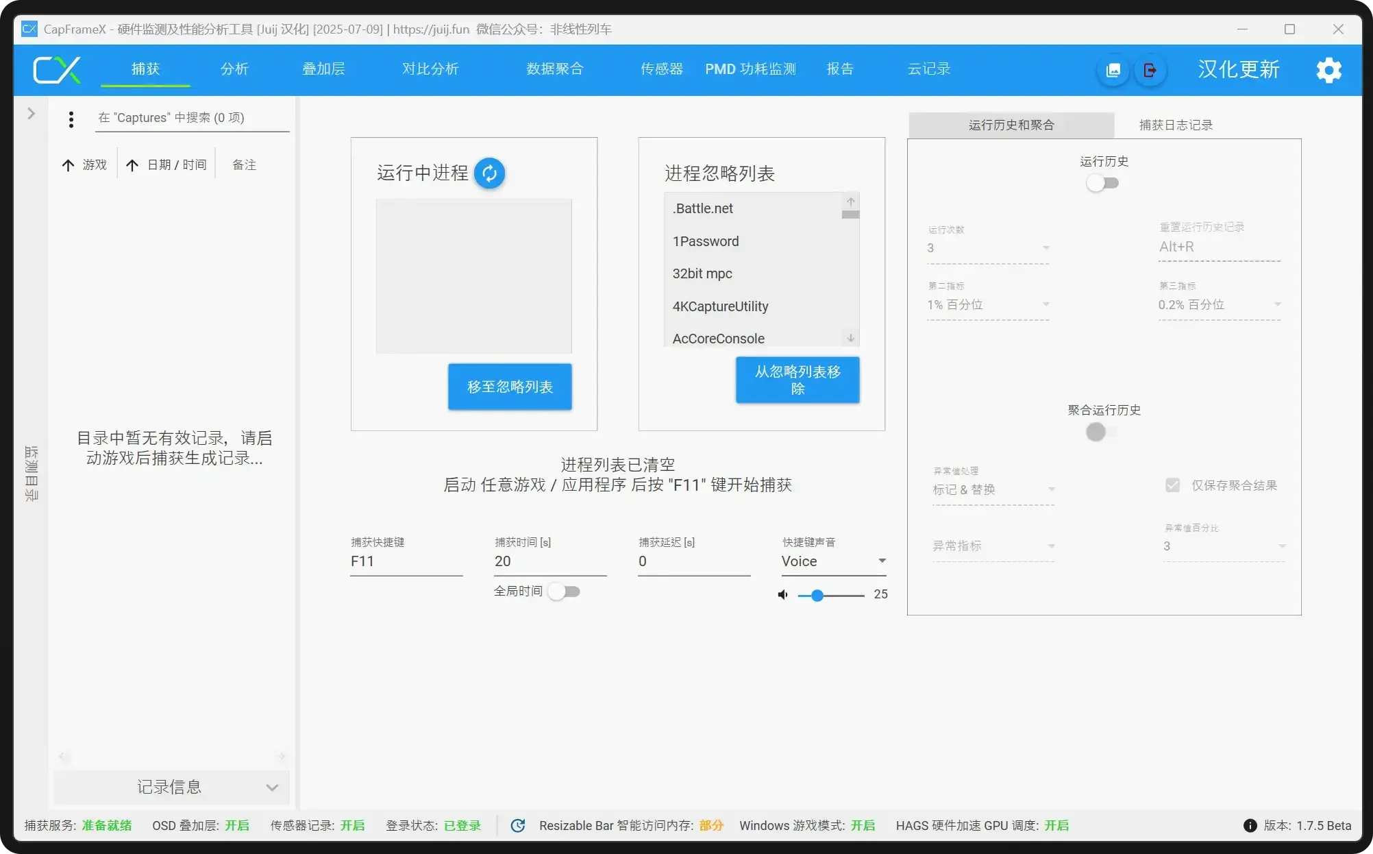Open the 捕获日志记录 tab
Image resolution: width=1373 pixels, height=854 pixels.
[1176, 125]
